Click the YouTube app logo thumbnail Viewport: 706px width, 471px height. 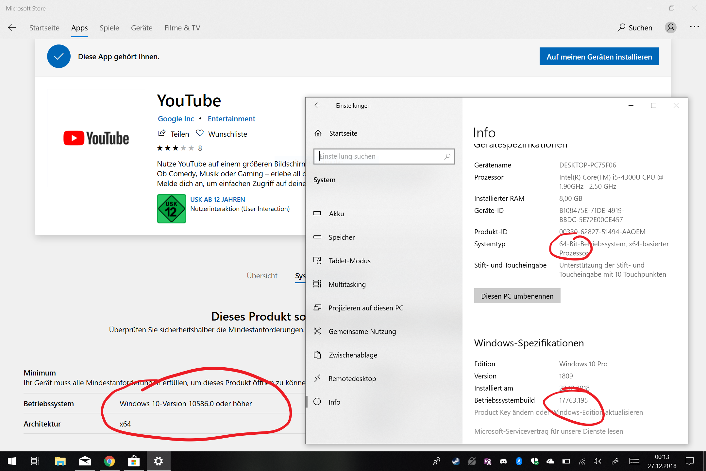96,138
